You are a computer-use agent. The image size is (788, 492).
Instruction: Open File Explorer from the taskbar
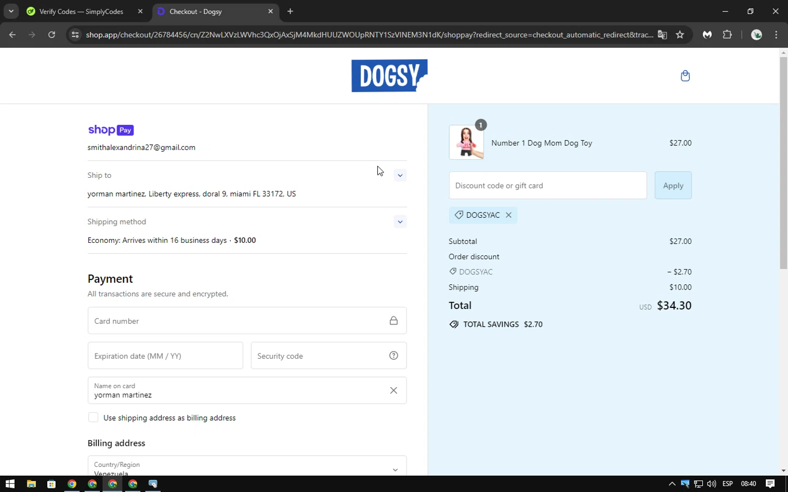click(x=31, y=484)
